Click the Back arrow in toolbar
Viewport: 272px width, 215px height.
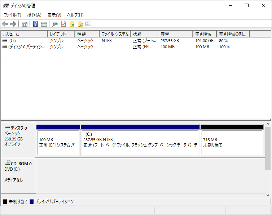coord(5,24)
